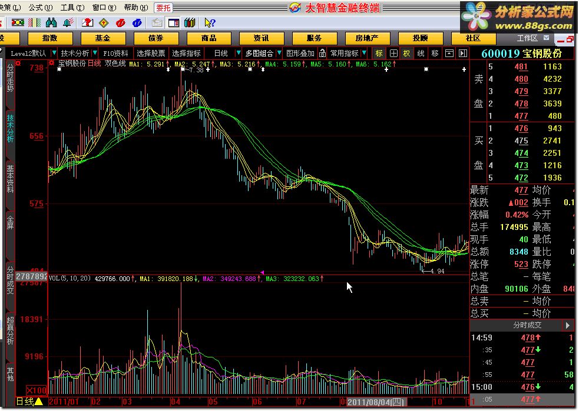Viewport: 579px width, 411px height.
Task: Open the 帮助 menu
Action: coord(136,8)
